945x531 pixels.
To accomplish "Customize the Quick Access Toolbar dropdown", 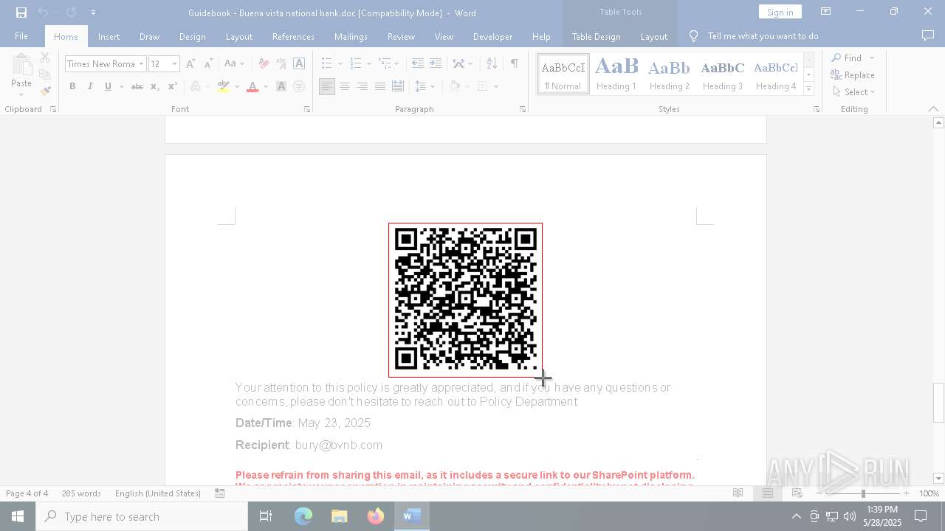I will point(93,13).
